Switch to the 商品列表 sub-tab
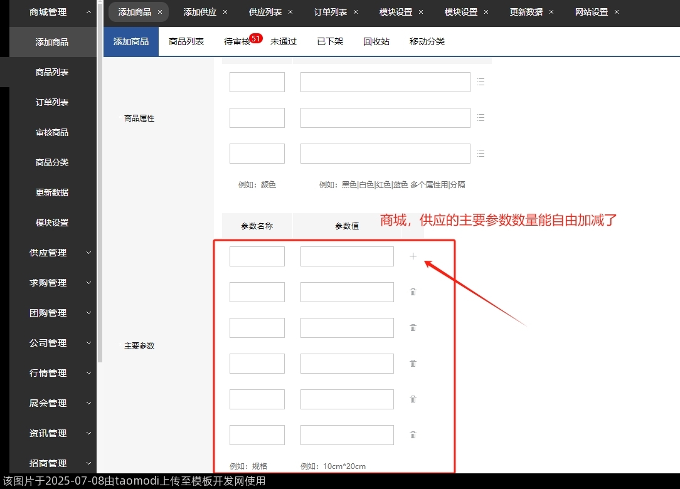Screen dimensions: 680x489 [186, 41]
